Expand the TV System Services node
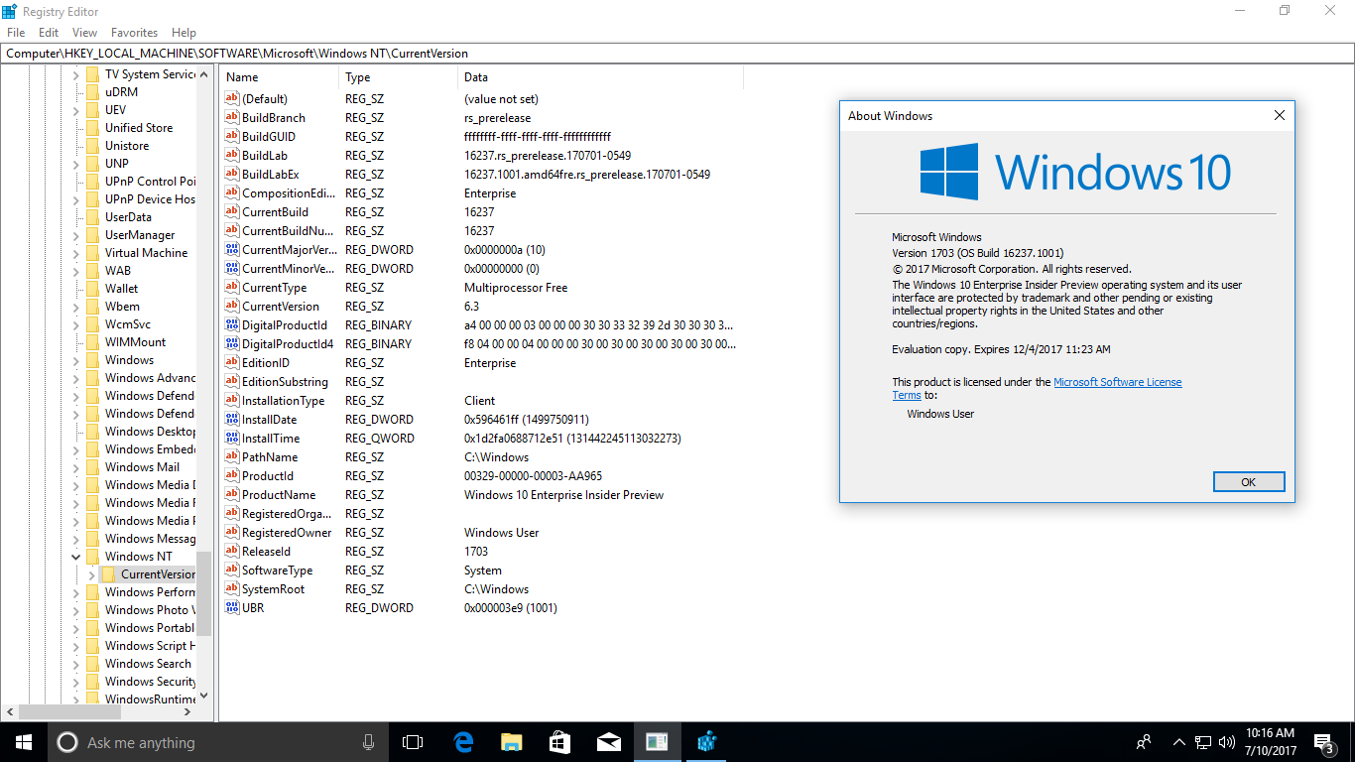Viewport: 1355px width, 762px height. pos(75,74)
